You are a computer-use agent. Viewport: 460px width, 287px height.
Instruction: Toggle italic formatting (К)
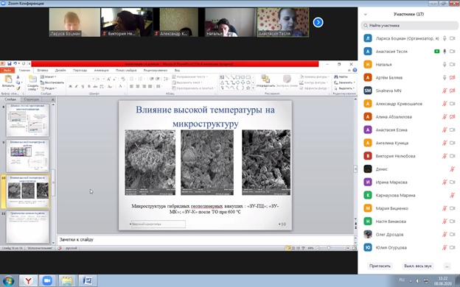pyautogui.click(x=77, y=86)
